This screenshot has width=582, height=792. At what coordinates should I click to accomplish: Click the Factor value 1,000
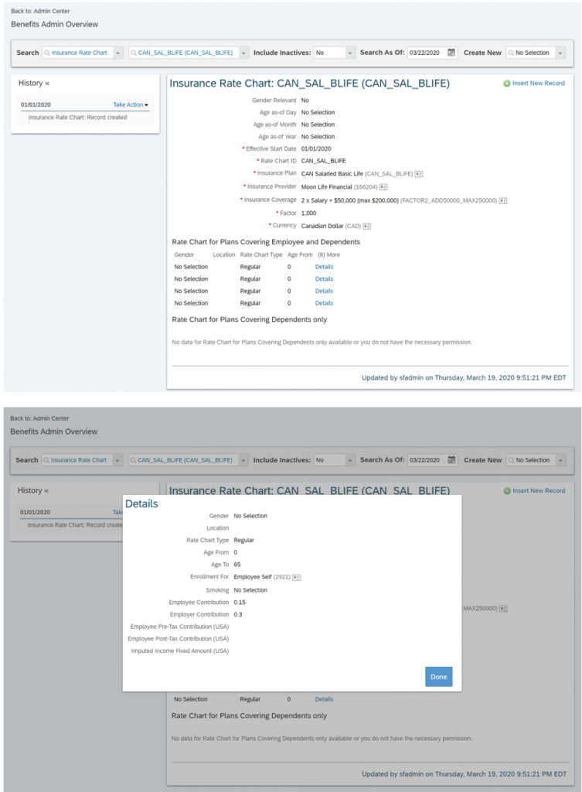308,213
